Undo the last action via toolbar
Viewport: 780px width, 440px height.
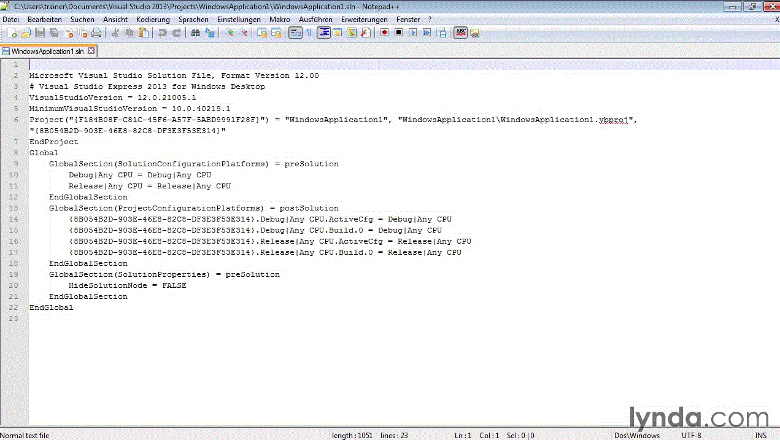click(162, 33)
